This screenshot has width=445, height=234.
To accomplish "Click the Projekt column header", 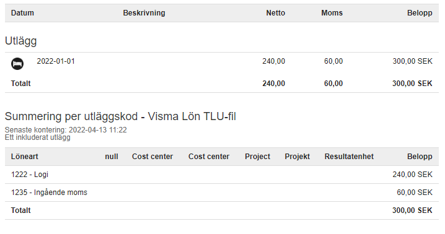I will click(x=297, y=157).
